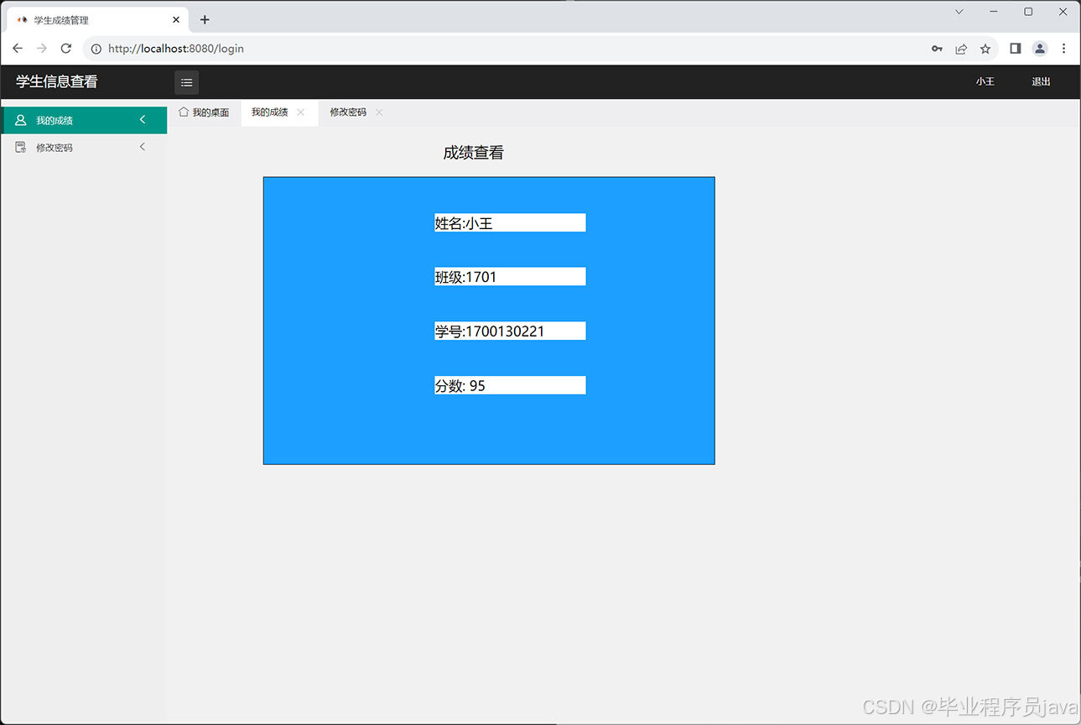Image resolution: width=1081 pixels, height=725 pixels.
Task: Click the tab search chevron
Action: (x=959, y=12)
